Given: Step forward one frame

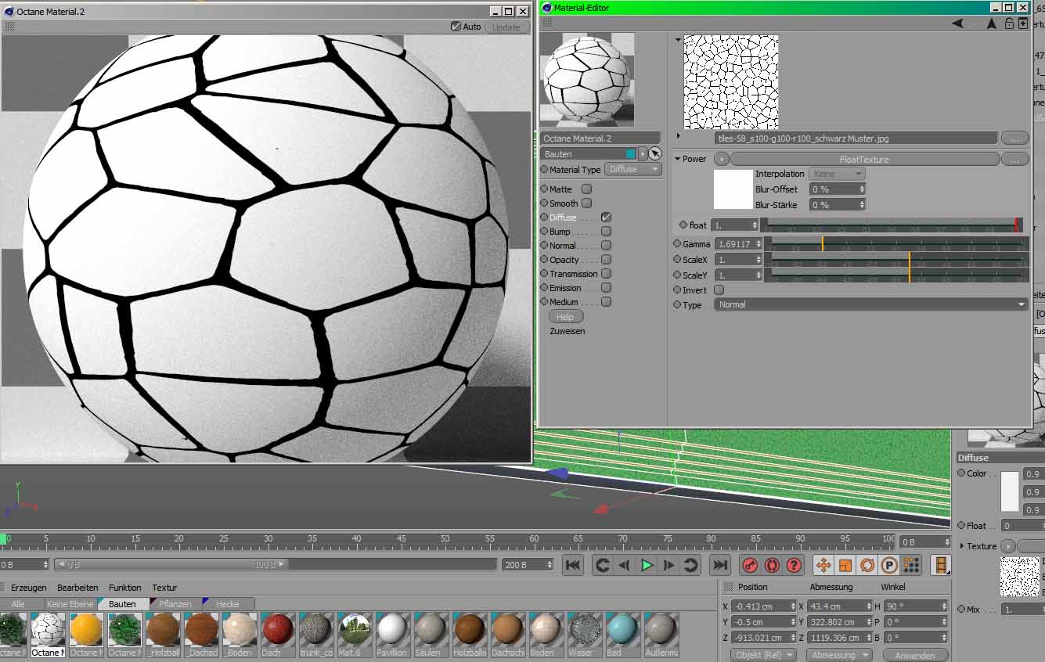Looking at the screenshot, I should point(668,565).
